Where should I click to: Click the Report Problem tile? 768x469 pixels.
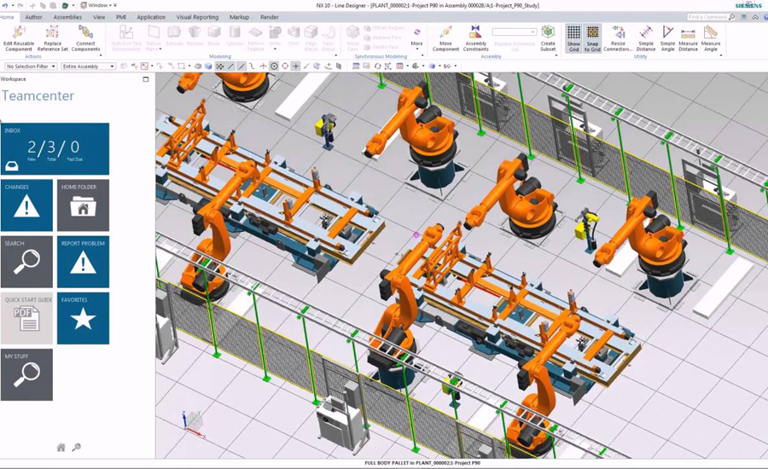coord(83,262)
